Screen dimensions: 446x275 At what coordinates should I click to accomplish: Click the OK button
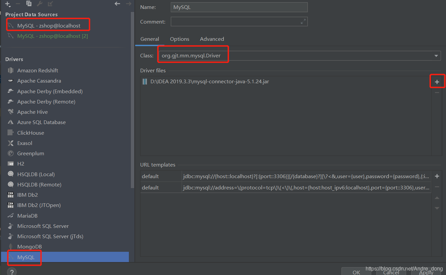coord(356,272)
